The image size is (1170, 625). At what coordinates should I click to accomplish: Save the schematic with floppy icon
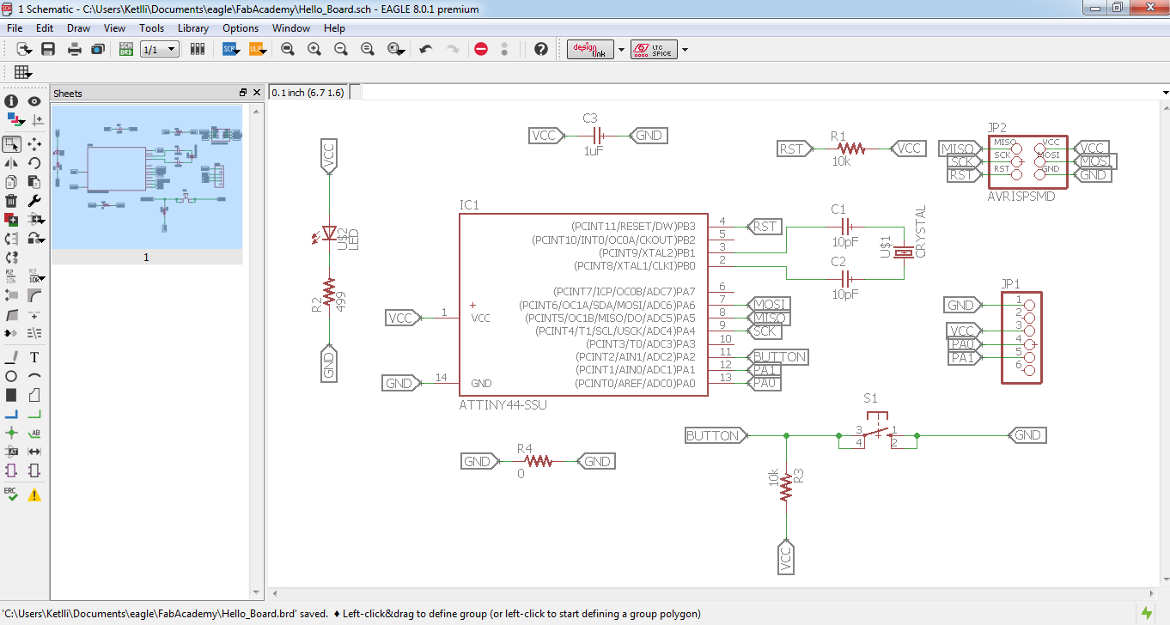pyautogui.click(x=48, y=49)
